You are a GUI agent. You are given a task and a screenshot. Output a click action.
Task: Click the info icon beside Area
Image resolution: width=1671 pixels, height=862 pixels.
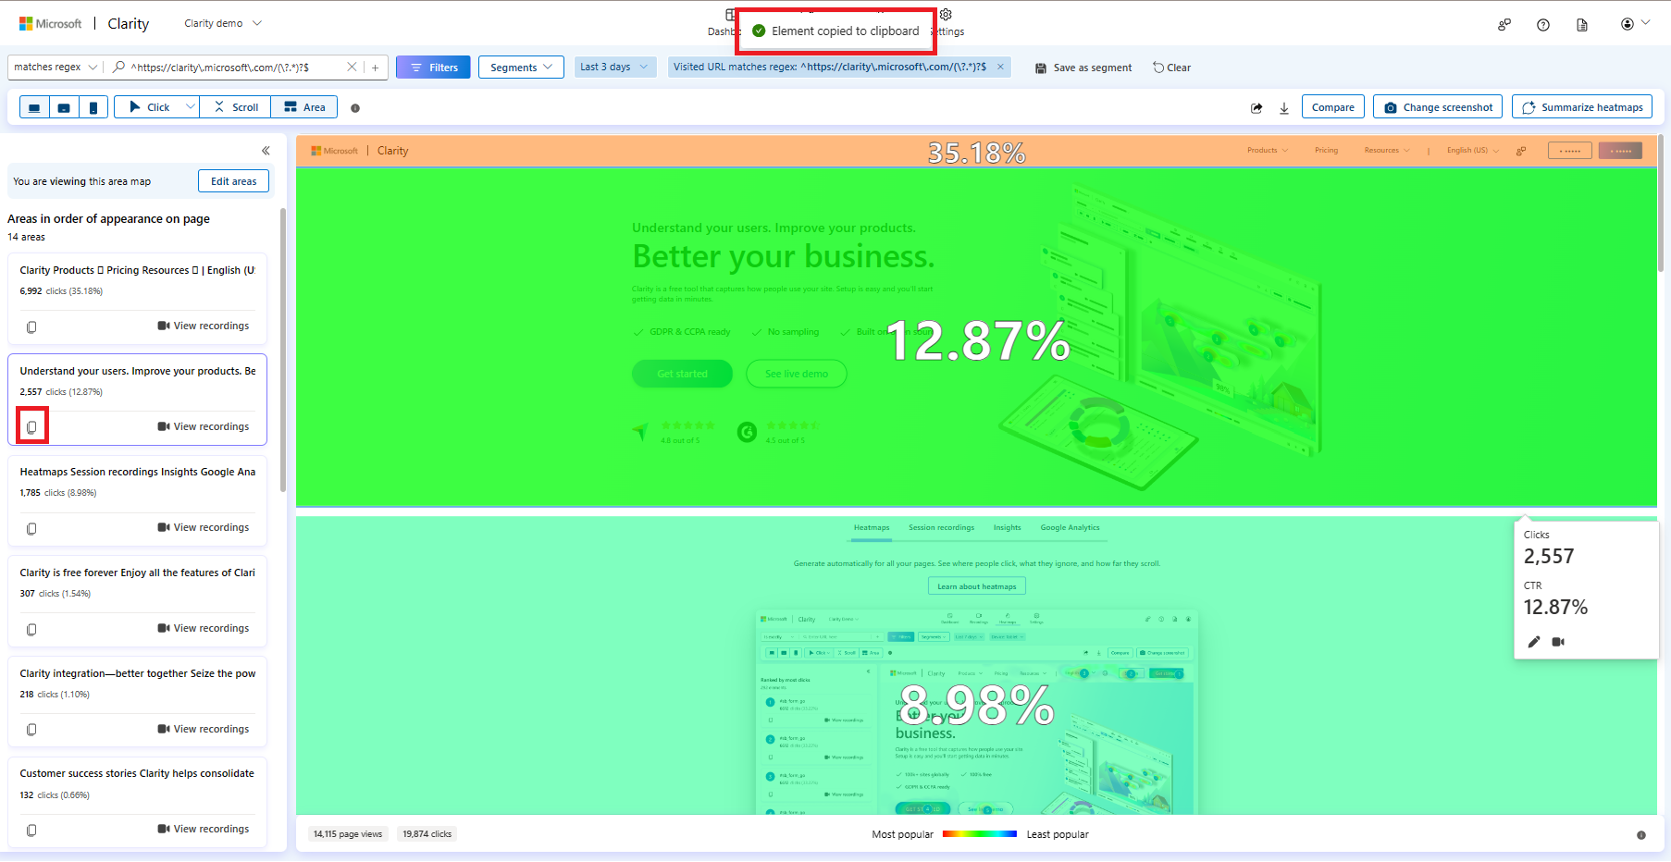[355, 108]
